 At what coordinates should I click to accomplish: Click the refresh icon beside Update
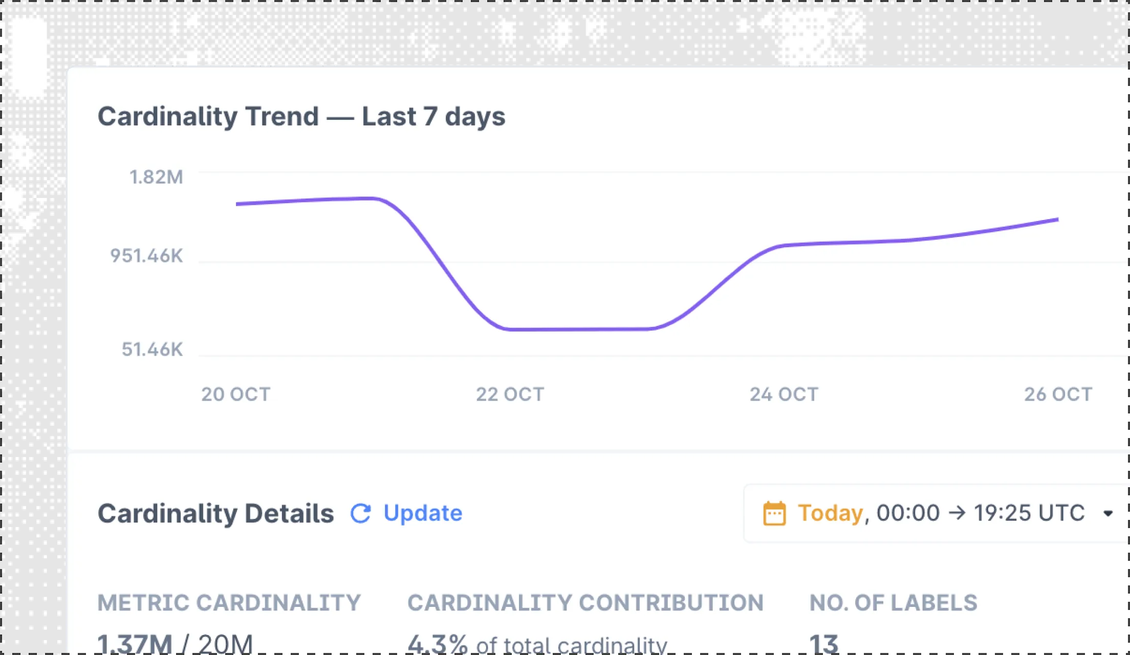361,513
